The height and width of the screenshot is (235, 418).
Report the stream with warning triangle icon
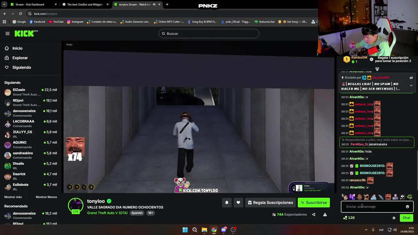[325, 214]
